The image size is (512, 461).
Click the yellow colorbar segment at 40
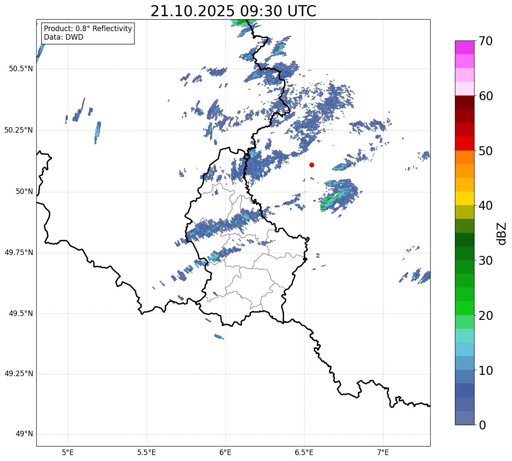click(x=465, y=199)
